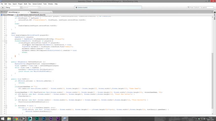216x121 pixels.
Task: Open the Default runtime dropdown
Action: (32, 7)
